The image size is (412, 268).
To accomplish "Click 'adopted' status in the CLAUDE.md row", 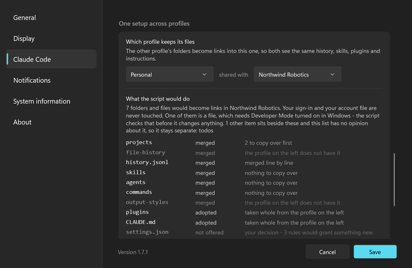I will (206, 223).
